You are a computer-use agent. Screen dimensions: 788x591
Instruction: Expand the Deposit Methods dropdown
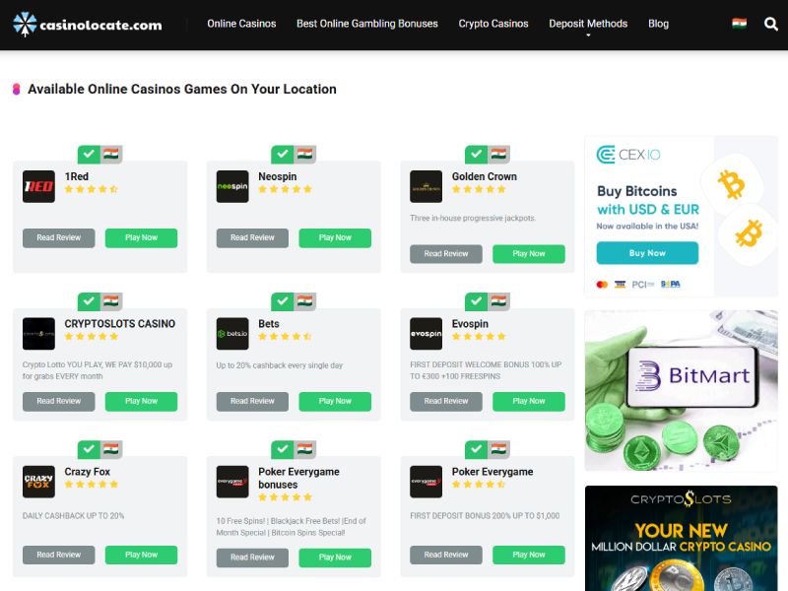pyautogui.click(x=587, y=24)
